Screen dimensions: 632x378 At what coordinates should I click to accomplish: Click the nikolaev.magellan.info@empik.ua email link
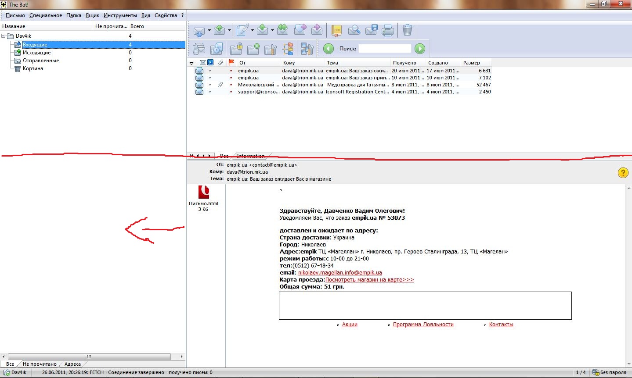pos(340,273)
